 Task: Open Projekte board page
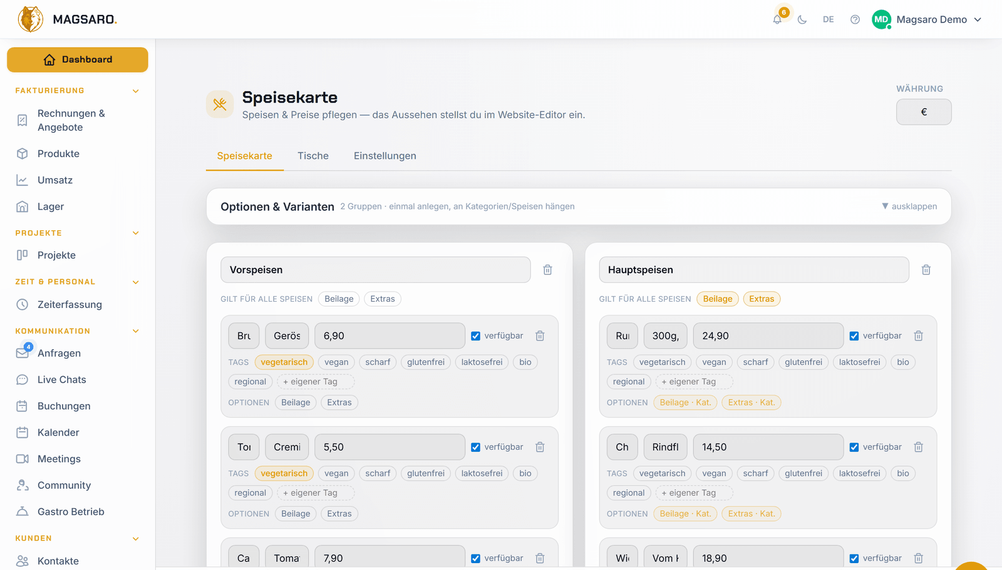(78, 255)
